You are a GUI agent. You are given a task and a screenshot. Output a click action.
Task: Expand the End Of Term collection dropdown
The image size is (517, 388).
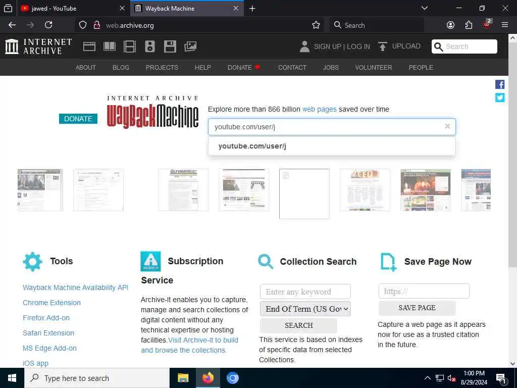pos(305,309)
